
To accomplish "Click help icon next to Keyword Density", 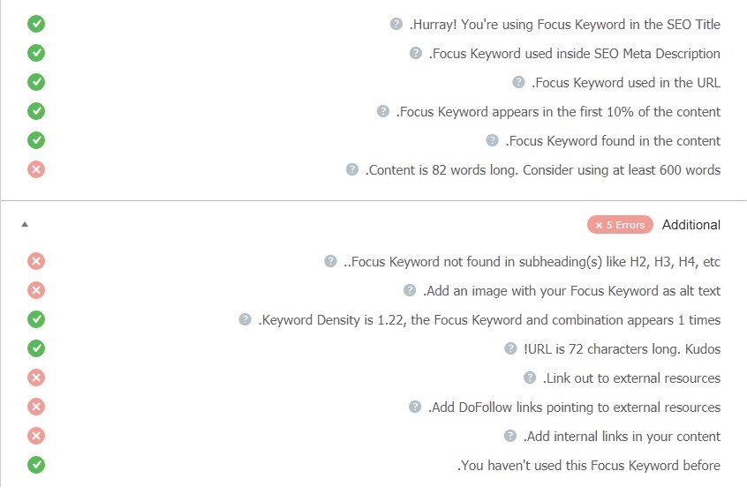I will (245, 319).
